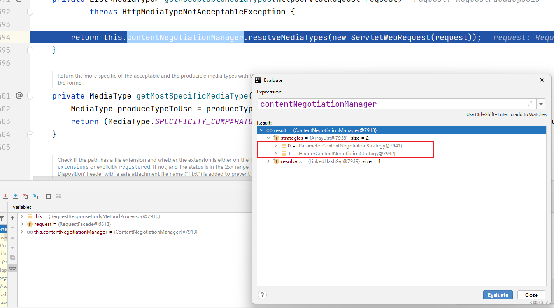Select the 'resolvers = {LinkedHashSet@7939}' row
The width and height of the screenshot is (554, 308).
click(x=401, y=161)
